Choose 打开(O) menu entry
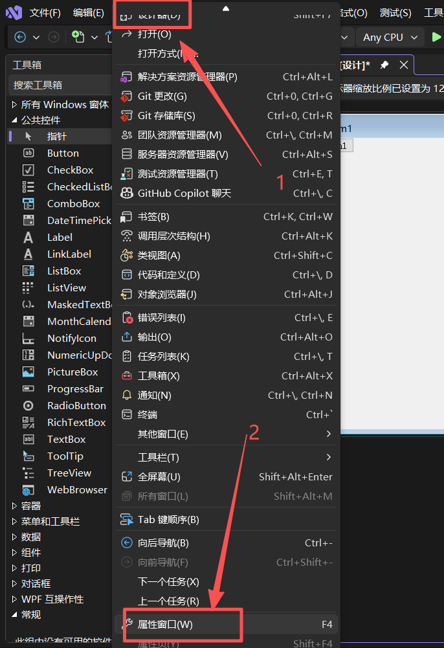 coord(227,34)
